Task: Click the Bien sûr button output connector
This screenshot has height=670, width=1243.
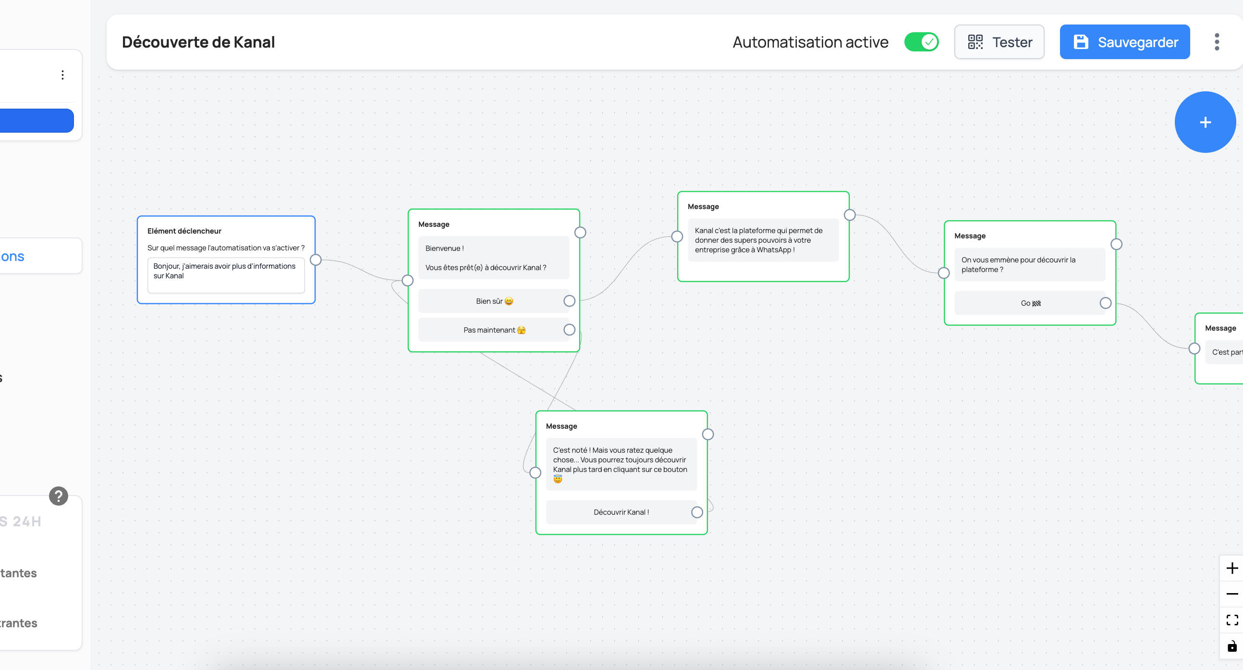Action: (569, 301)
